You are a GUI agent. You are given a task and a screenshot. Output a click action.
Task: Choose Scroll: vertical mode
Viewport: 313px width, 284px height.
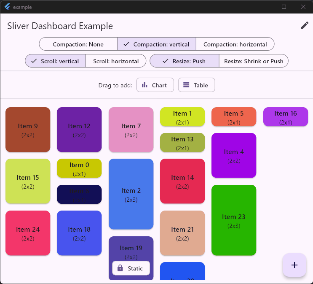click(56, 61)
